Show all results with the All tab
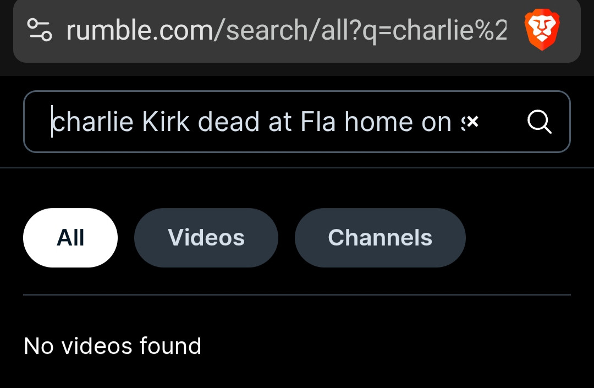 click(70, 238)
